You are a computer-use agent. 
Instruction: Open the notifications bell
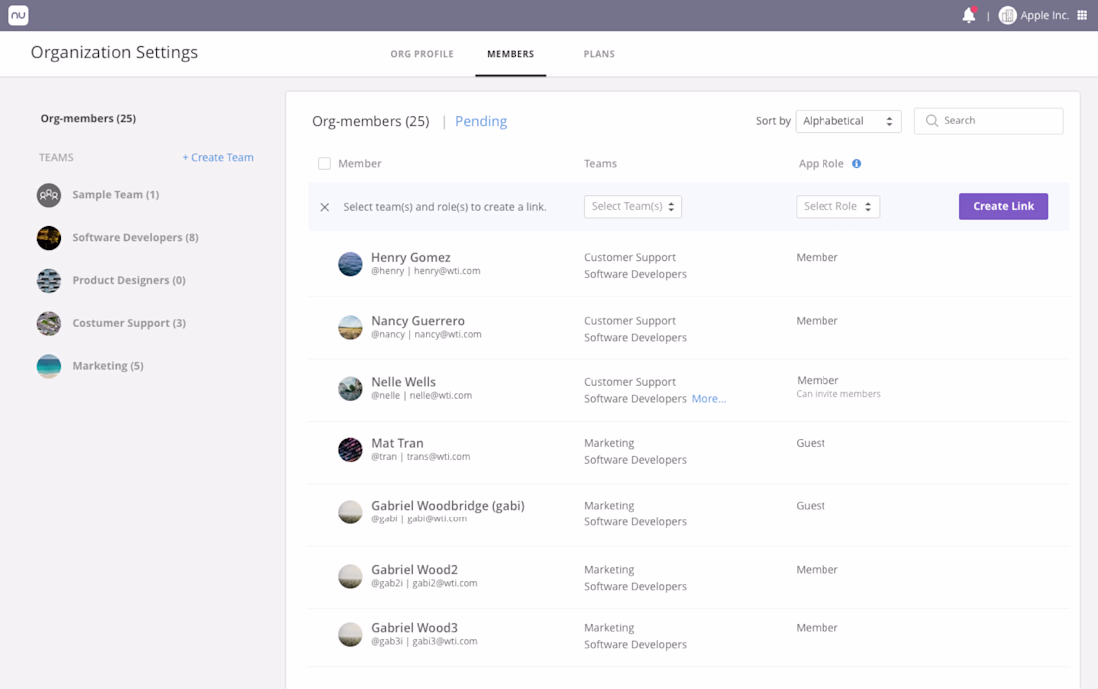pos(969,15)
